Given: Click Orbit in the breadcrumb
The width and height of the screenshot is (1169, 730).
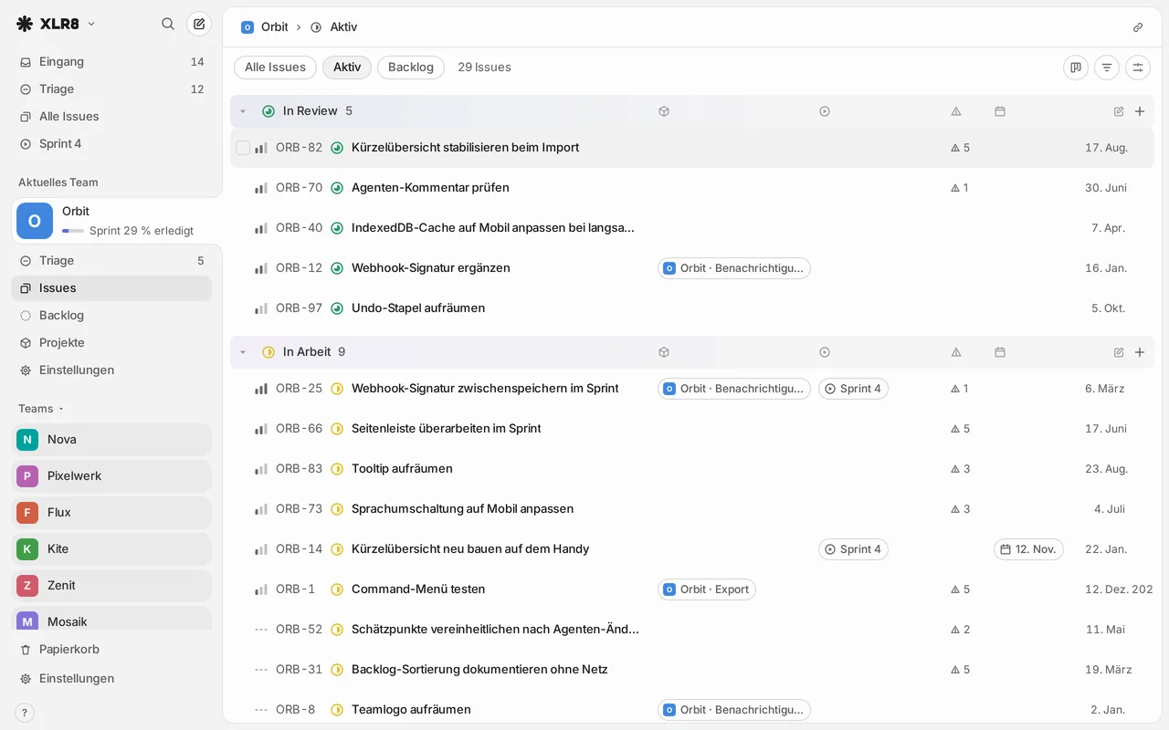Looking at the screenshot, I should (265, 27).
